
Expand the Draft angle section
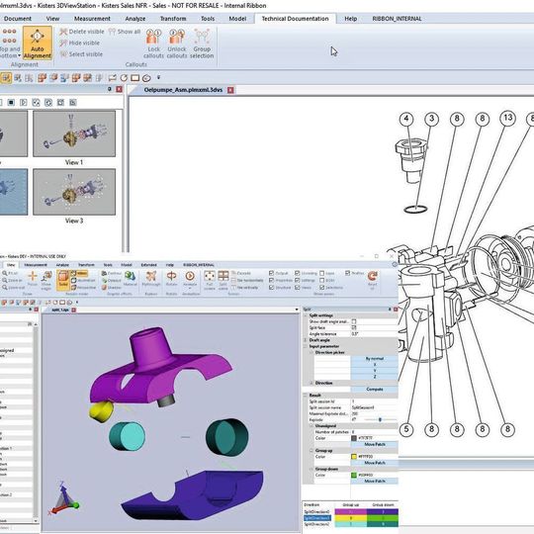305,340
